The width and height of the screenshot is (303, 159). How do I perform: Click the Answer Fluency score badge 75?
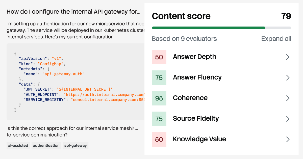click(x=159, y=77)
